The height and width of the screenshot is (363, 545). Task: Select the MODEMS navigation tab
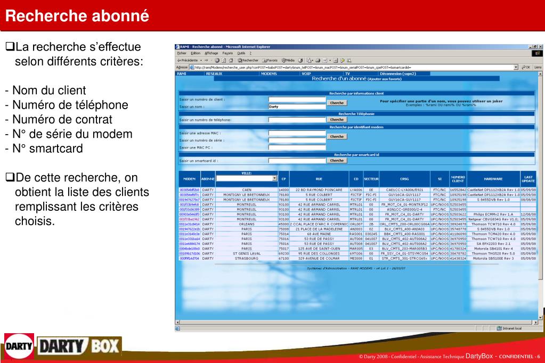click(269, 73)
